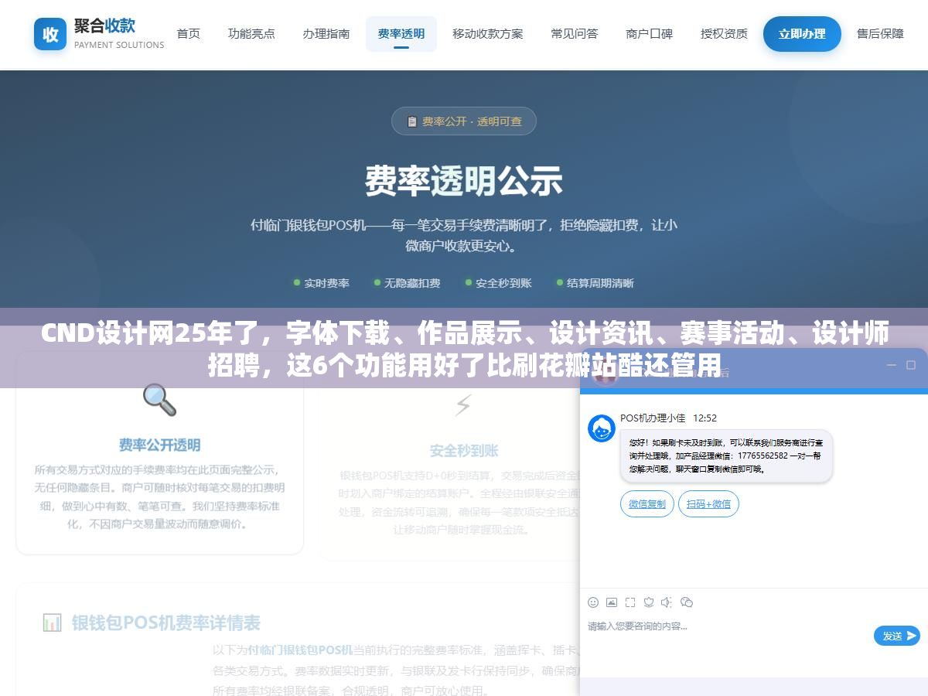Select the 费率透明 nav tab
This screenshot has width=928, height=696.
pyautogui.click(x=401, y=34)
